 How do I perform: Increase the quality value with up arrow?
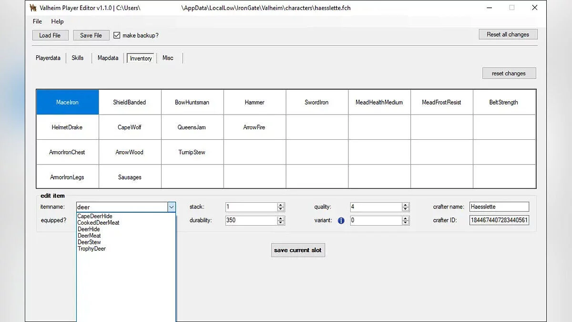[405, 205]
